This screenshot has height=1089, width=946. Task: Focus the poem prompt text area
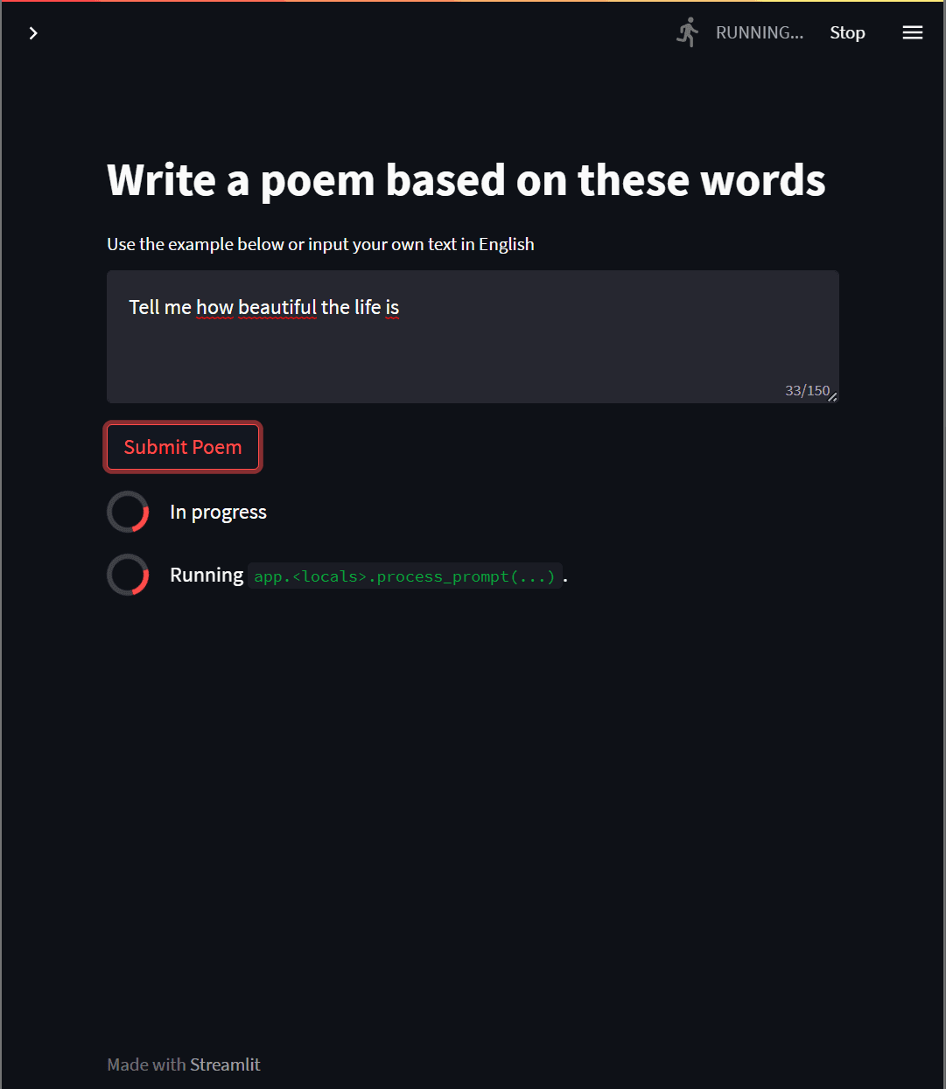(473, 337)
